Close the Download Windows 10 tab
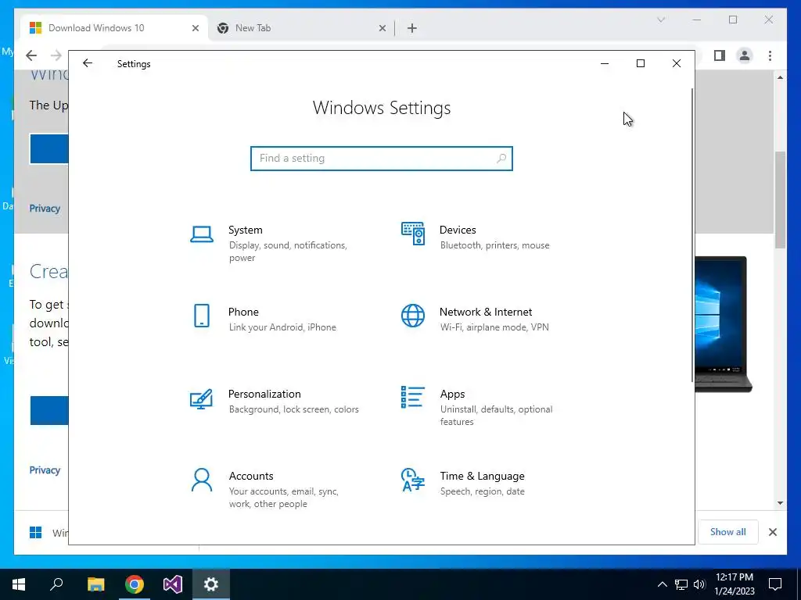Image resolution: width=801 pixels, height=600 pixels. coord(195,28)
